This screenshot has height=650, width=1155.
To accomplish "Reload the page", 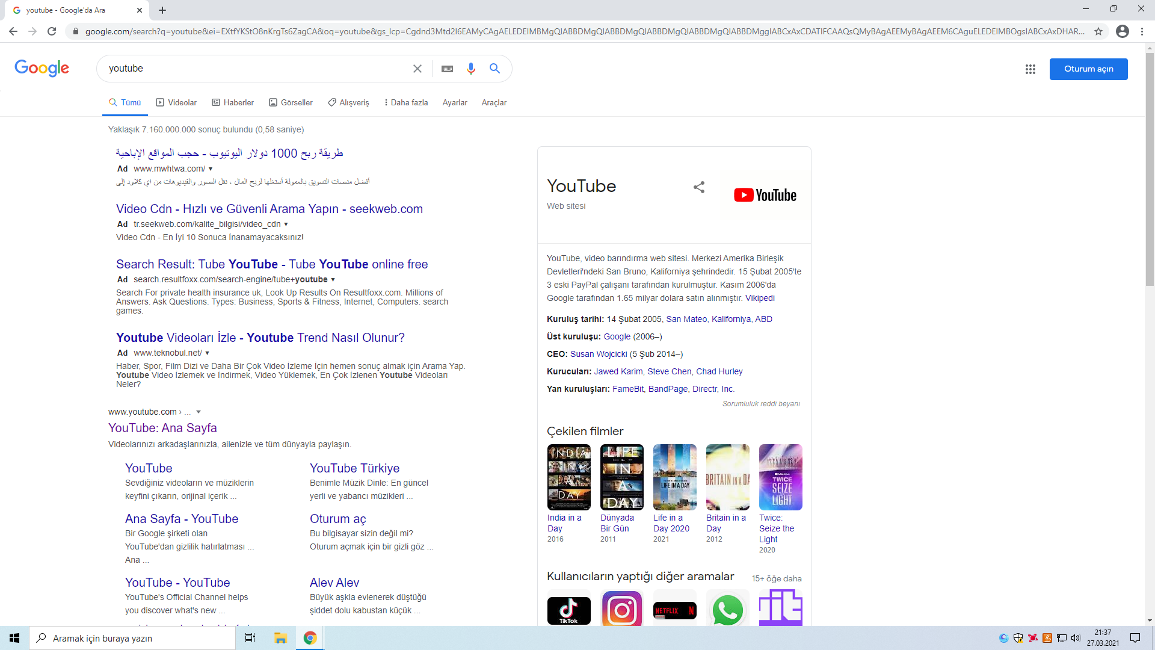I will 52,31.
